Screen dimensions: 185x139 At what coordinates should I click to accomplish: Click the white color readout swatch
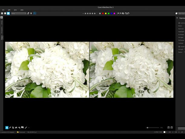[164, 132]
